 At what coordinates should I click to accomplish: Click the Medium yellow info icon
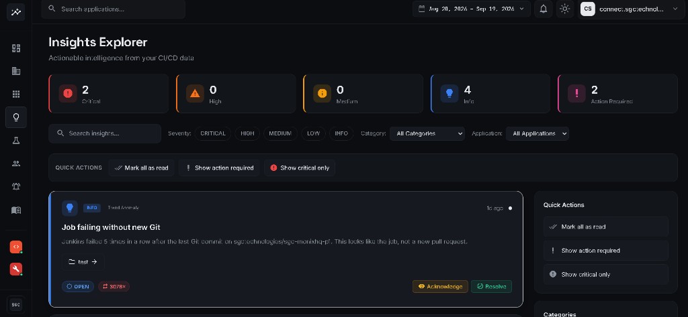(x=322, y=93)
